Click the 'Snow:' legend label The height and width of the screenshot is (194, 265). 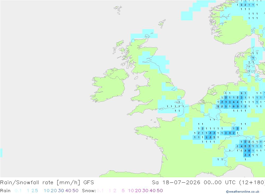(89, 191)
